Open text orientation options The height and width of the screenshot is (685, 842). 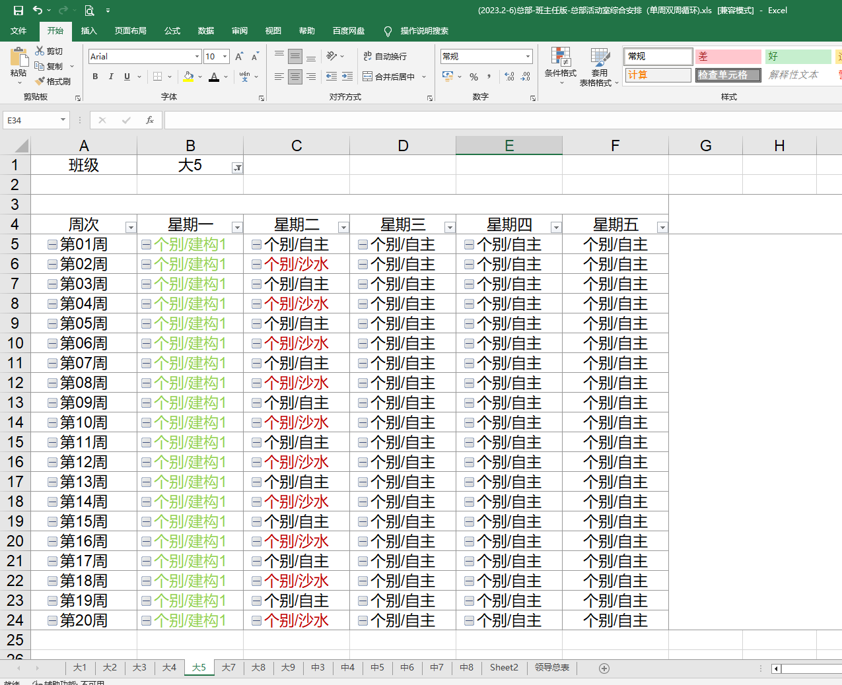click(332, 56)
